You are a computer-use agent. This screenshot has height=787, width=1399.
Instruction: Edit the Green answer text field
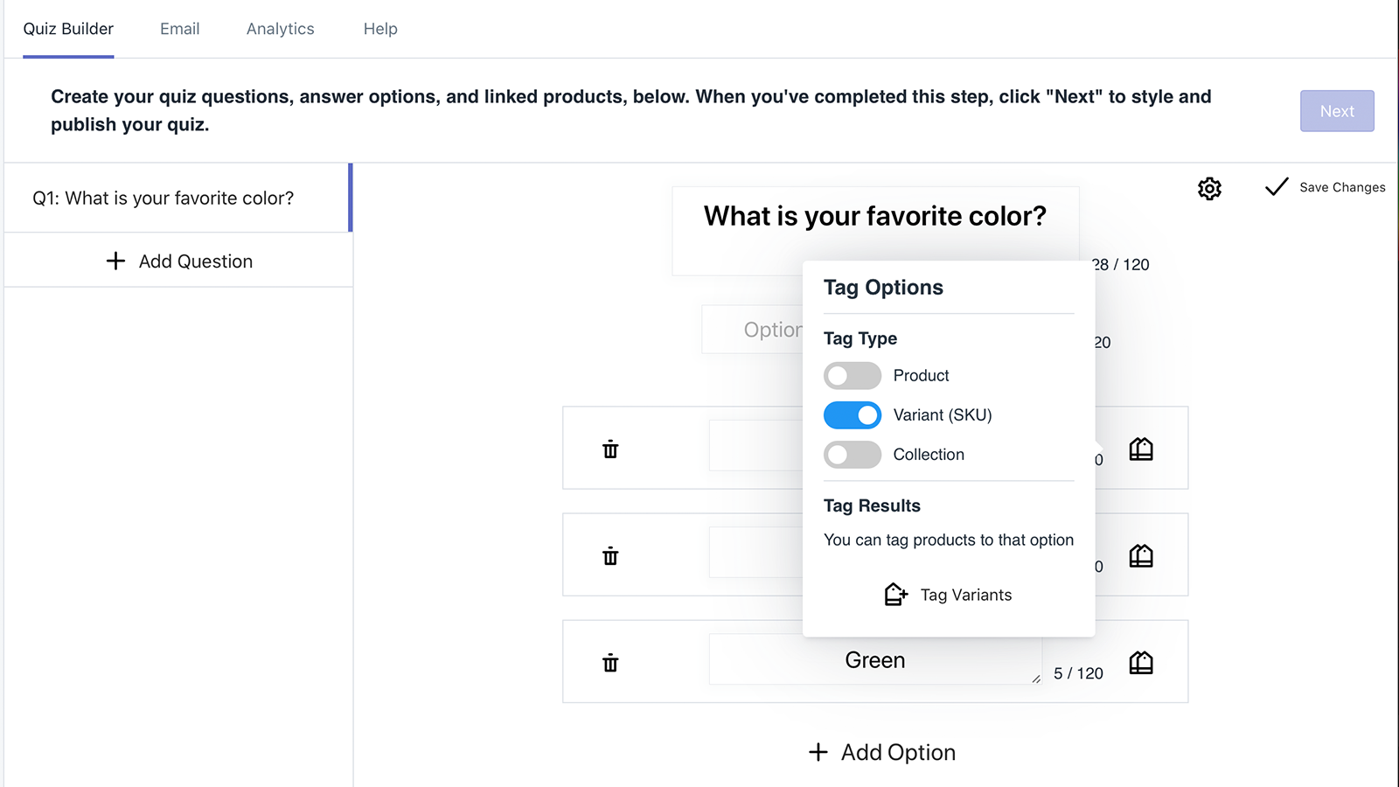click(874, 660)
